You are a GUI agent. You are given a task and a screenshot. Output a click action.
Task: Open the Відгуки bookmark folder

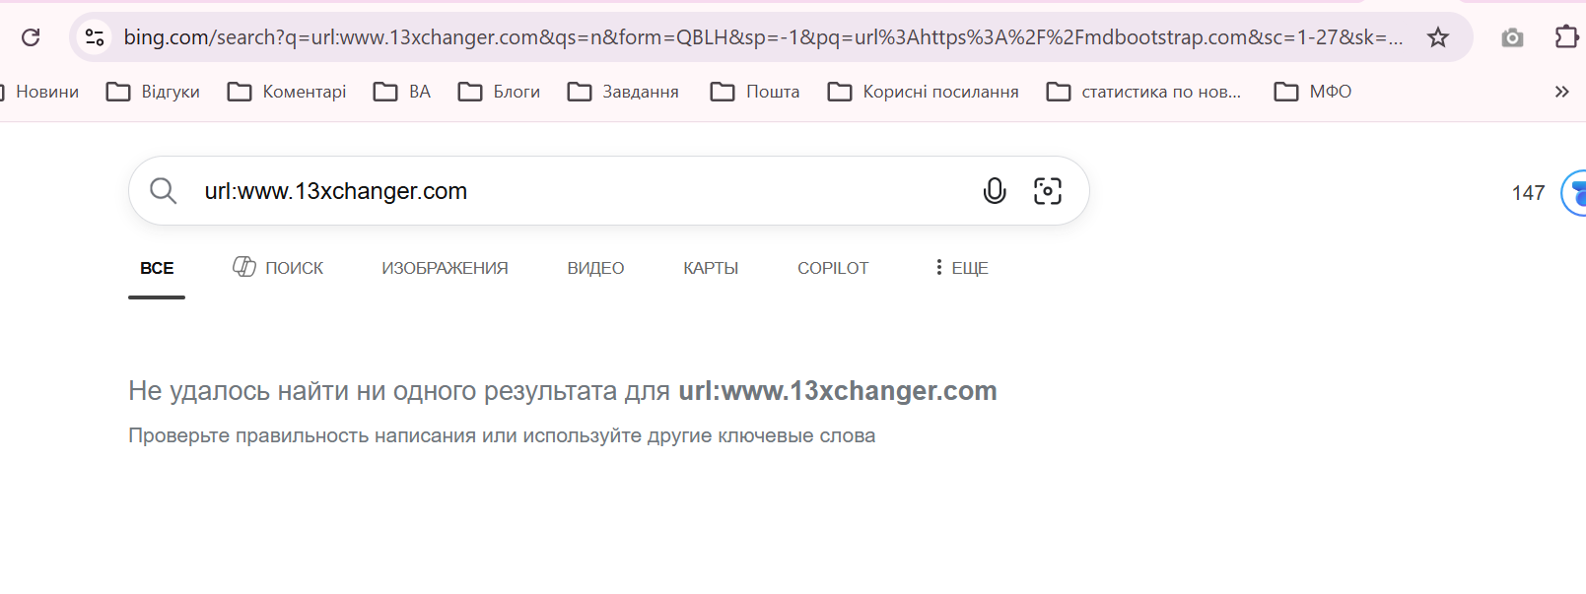153,92
